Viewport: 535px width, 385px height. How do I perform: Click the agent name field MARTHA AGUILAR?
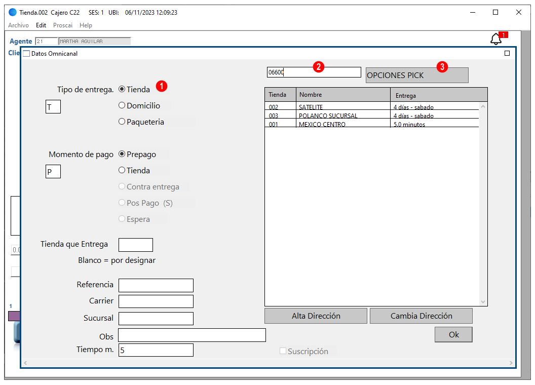(95, 42)
